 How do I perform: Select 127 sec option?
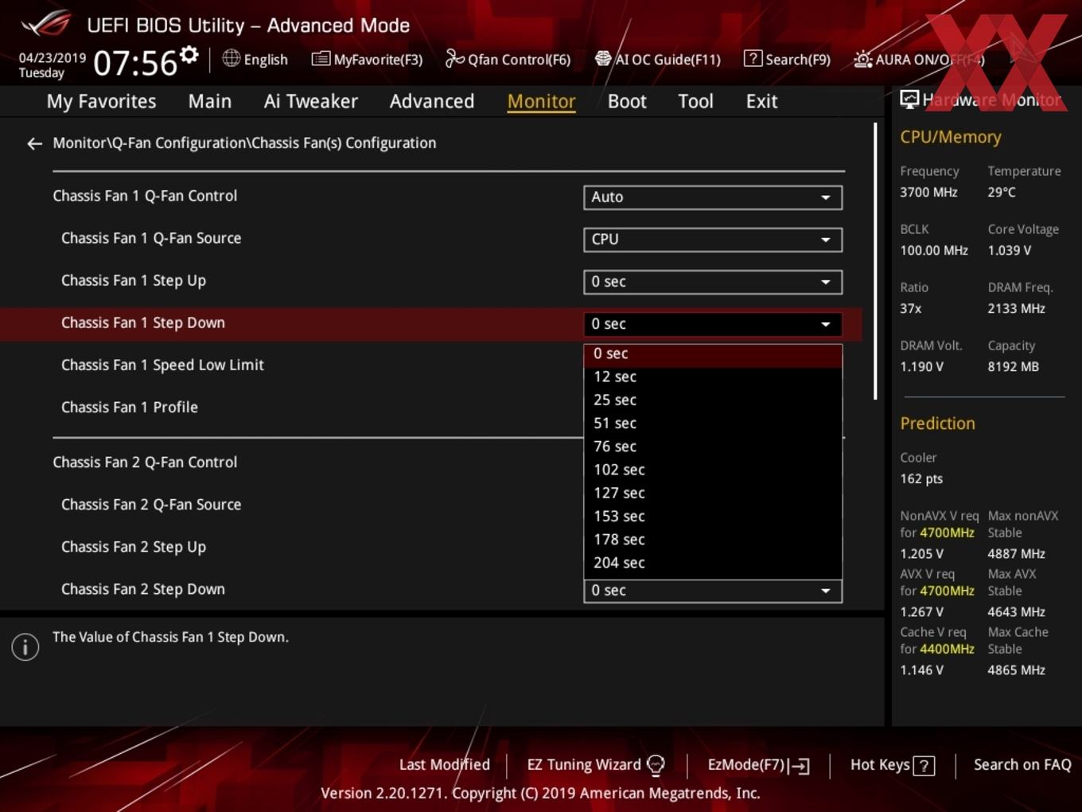(x=713, y=493)
